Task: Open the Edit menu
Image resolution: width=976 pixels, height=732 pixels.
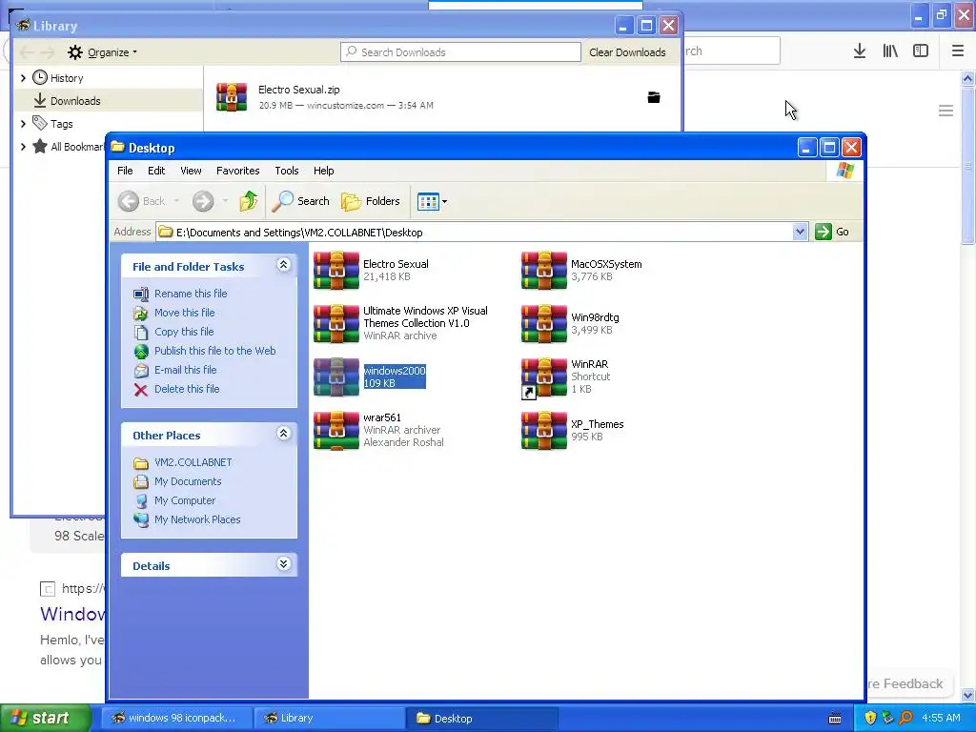Action: 156,171
